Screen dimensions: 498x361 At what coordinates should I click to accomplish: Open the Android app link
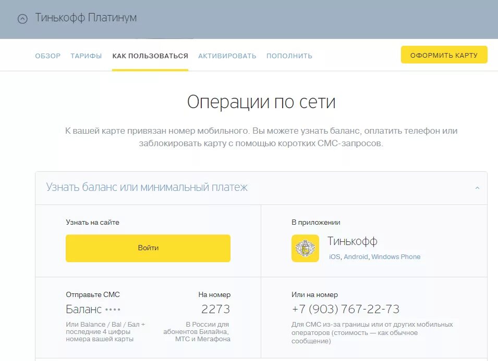[x=356, y=257]
